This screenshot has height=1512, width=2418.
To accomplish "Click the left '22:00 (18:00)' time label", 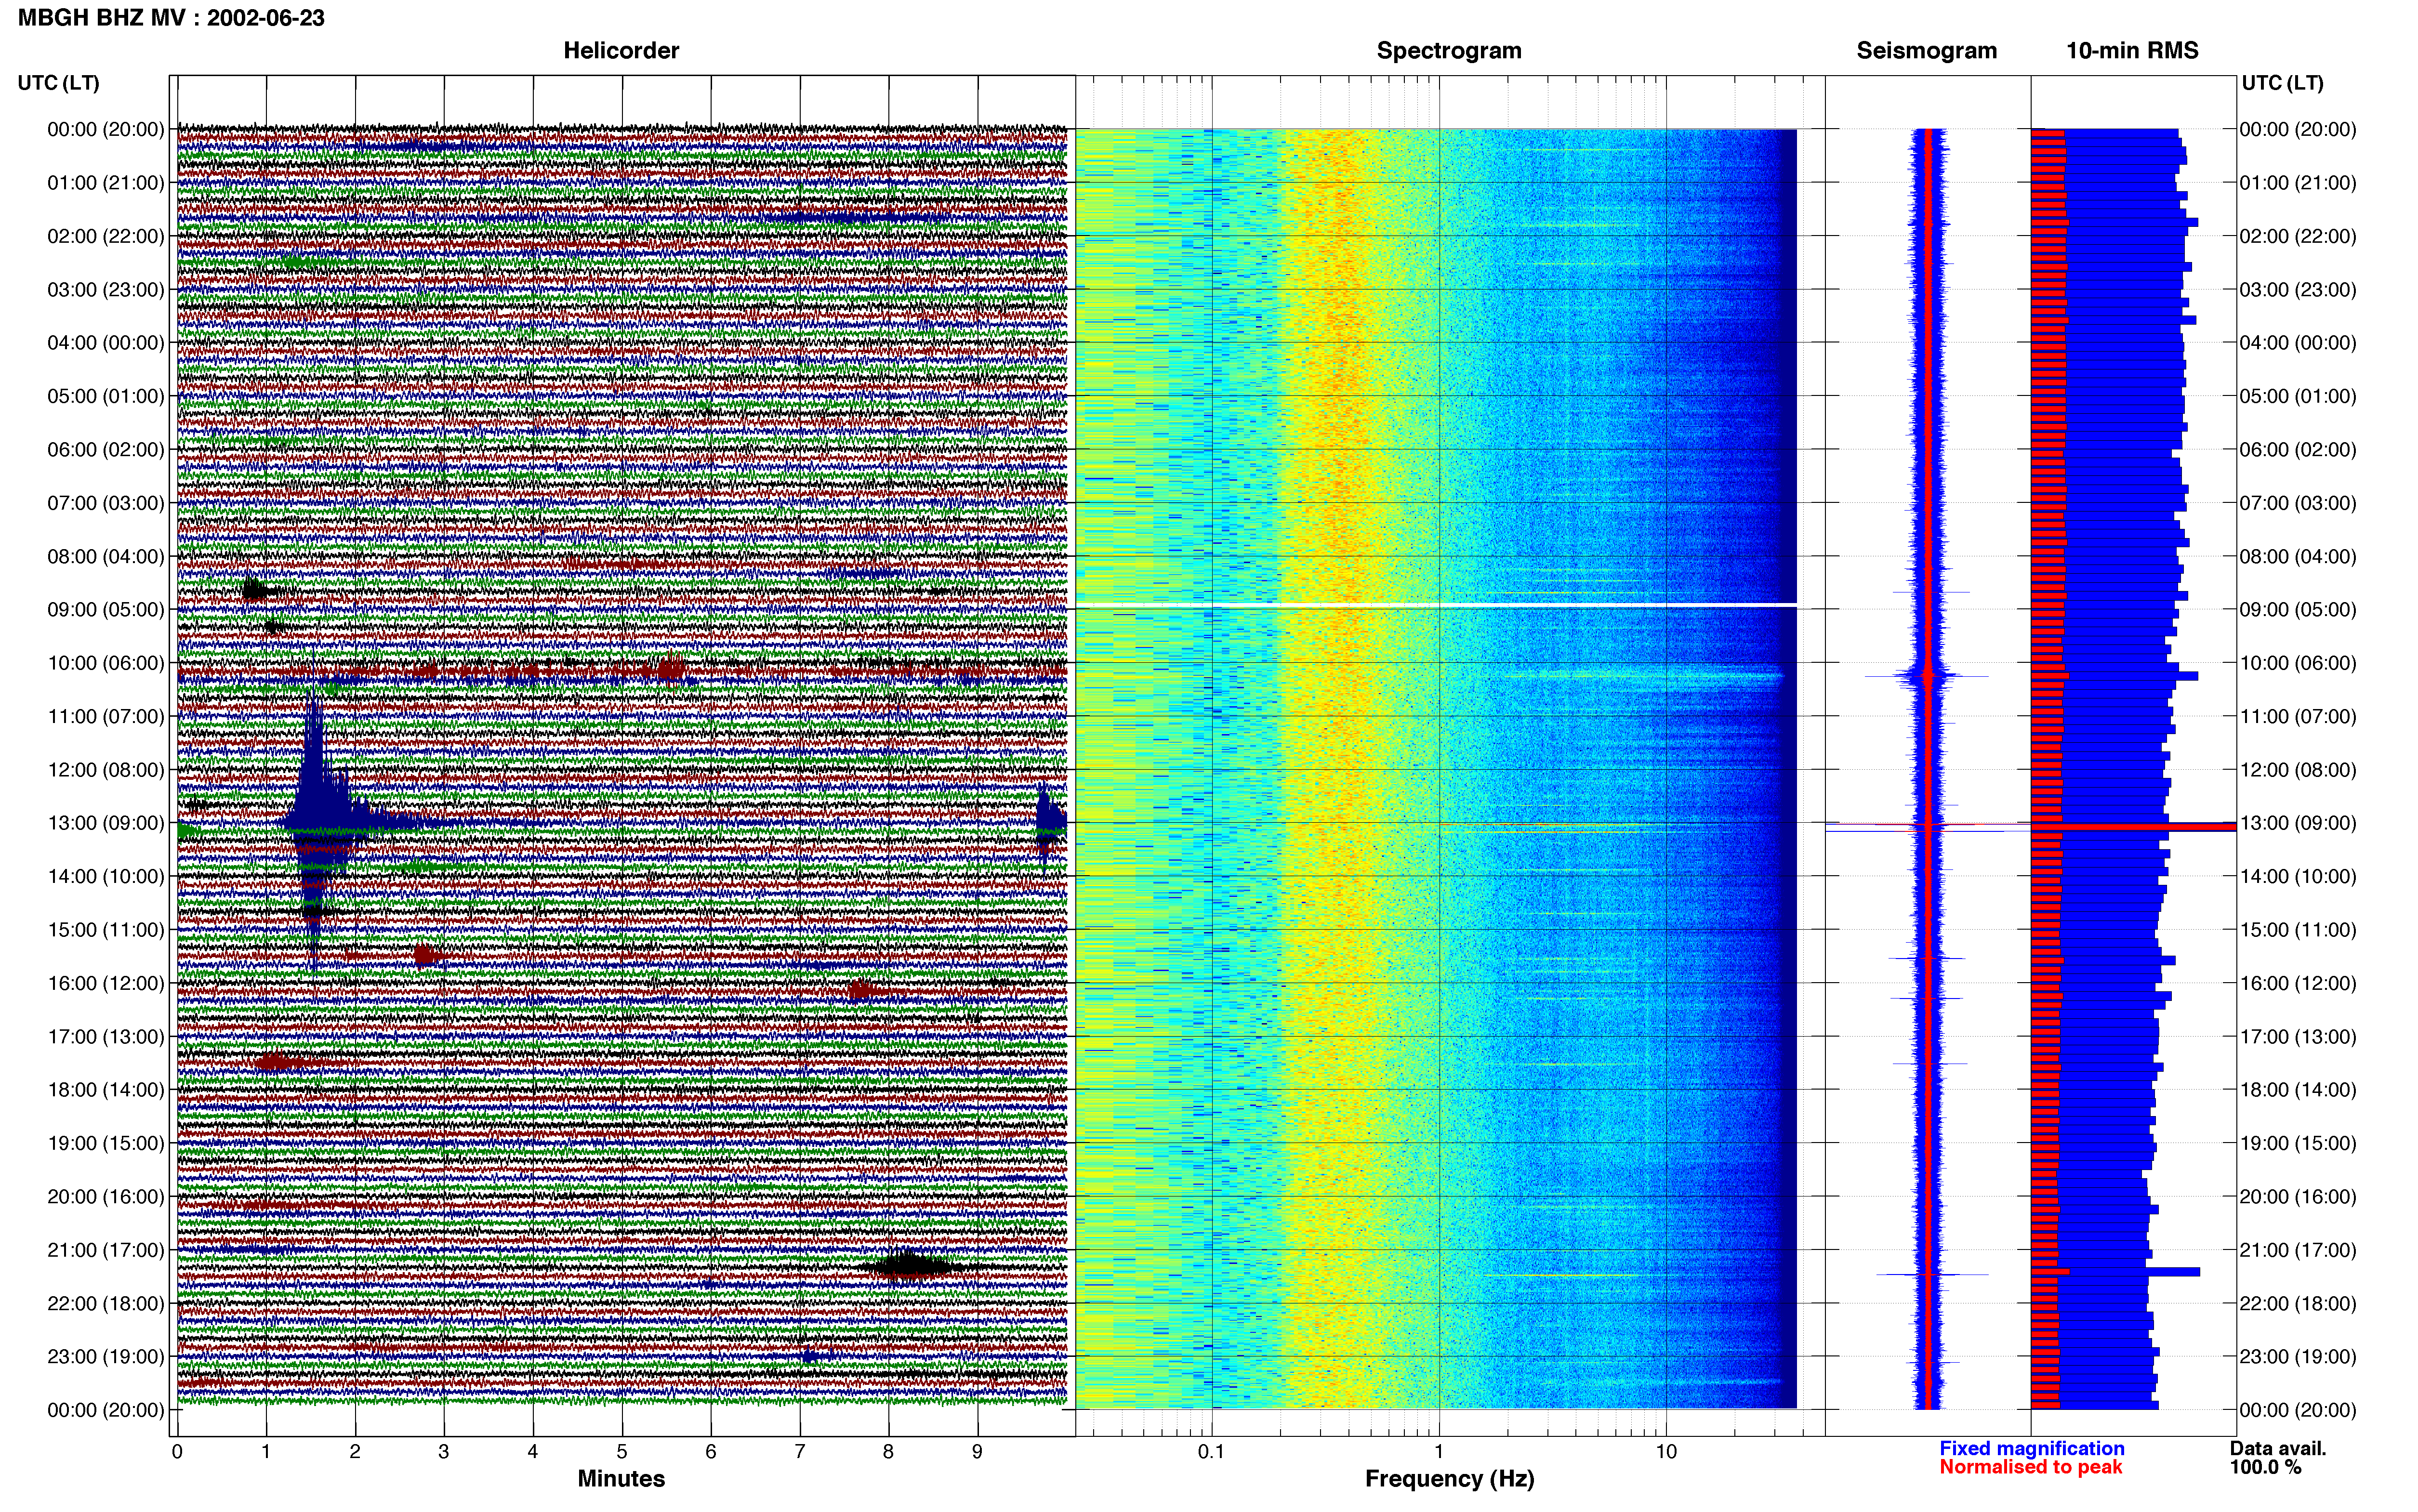I will 106,1303.
